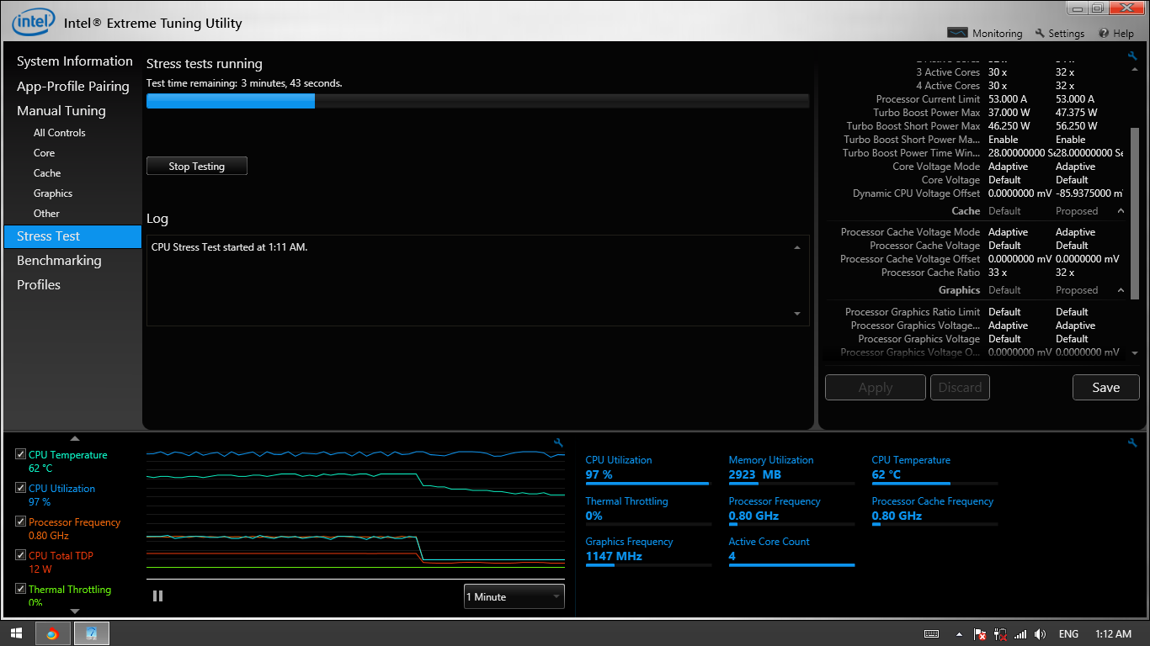Open the Help question mark icon
This screenshot has width=1150, height=646.
[x=1104, y=33]
